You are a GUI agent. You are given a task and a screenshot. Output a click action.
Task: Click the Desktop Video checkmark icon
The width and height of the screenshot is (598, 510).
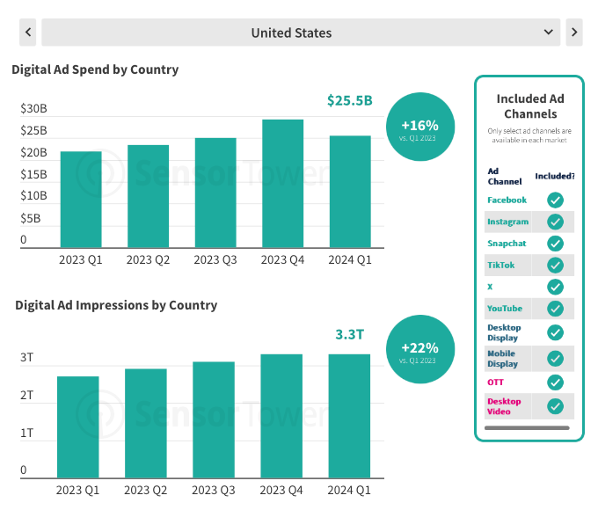click(555, 406)
